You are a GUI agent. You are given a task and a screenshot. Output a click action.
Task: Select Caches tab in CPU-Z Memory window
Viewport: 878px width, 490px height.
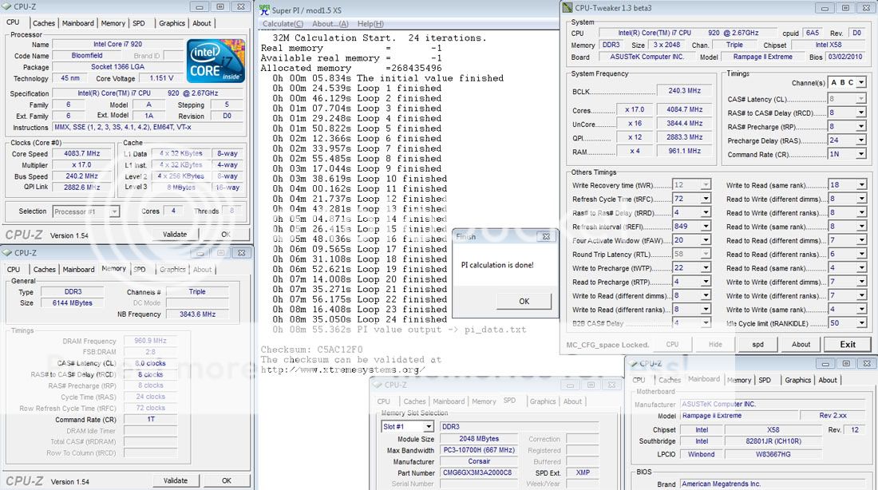(44, 270)
